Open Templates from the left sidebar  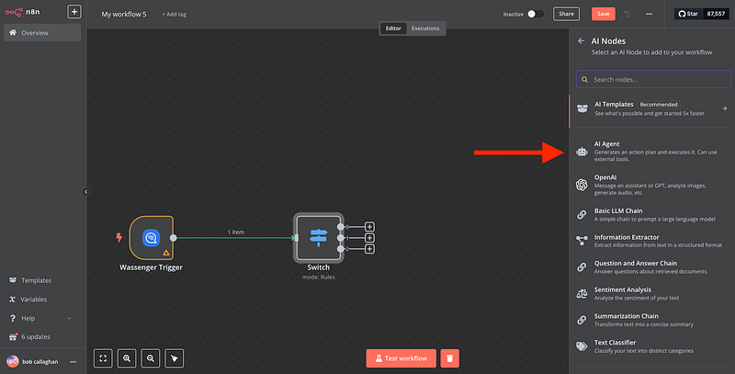coord(37,280)
